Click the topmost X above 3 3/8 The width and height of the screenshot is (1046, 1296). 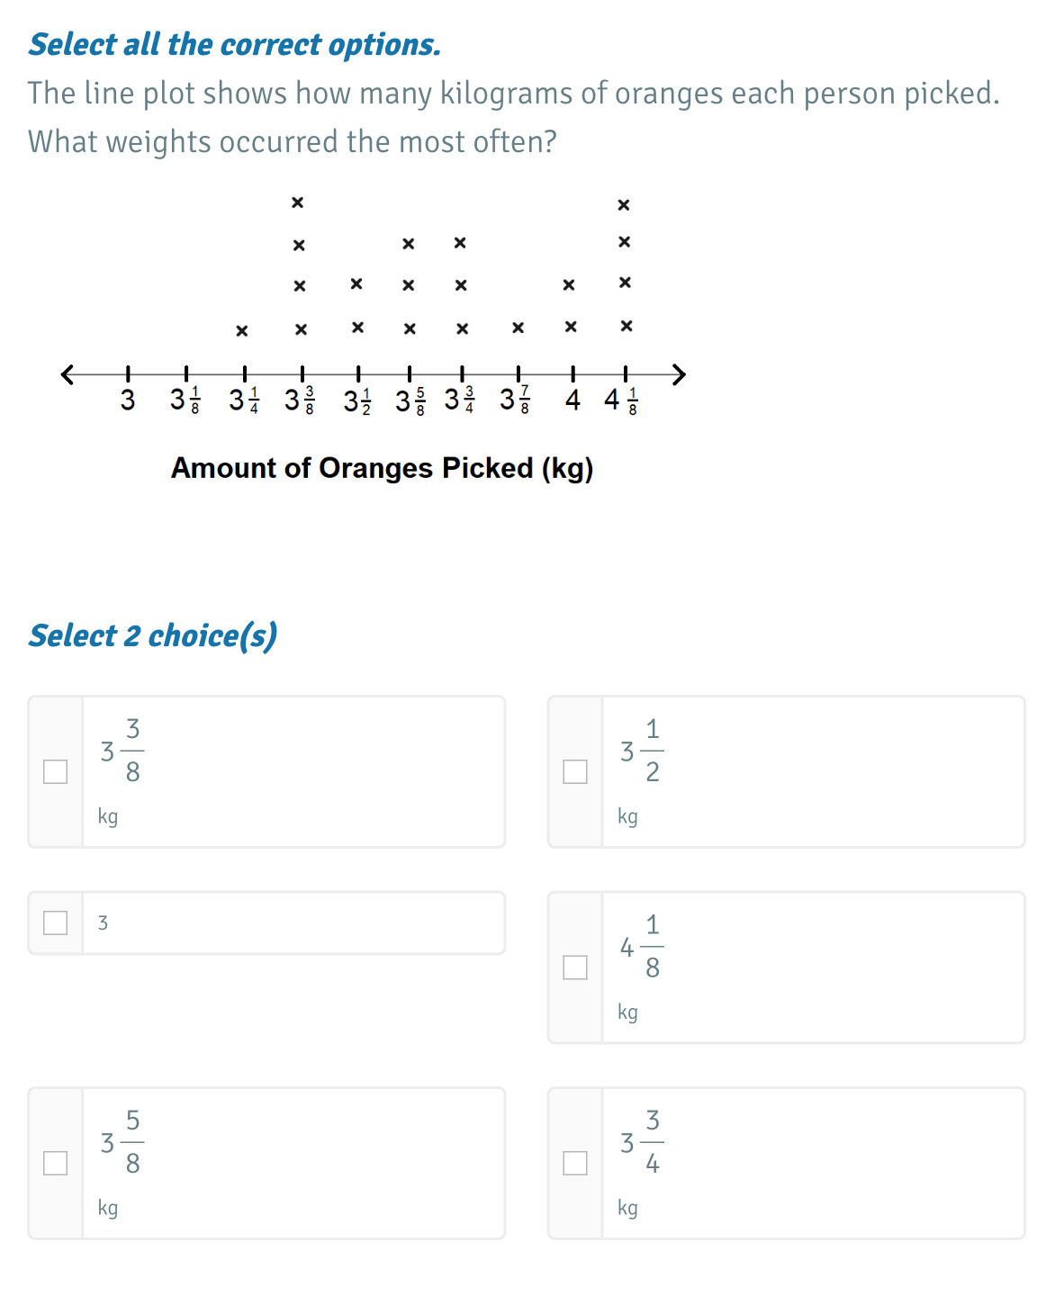(x=298, y=202)
